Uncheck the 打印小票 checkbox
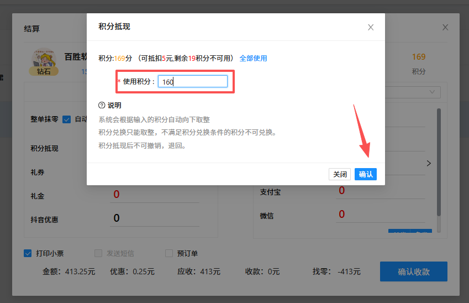 28,253
